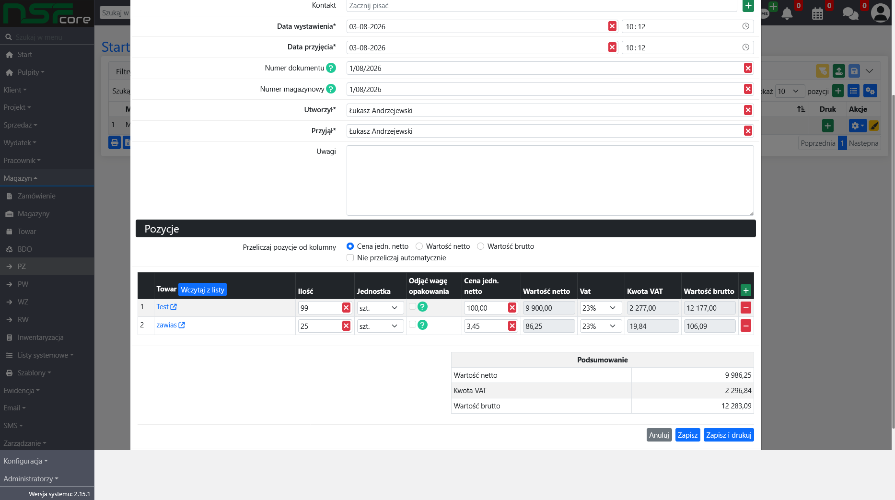Go to Start in sidebar
Image resolution: width=895 pixels, height=500 pixels.
(47, 55)
